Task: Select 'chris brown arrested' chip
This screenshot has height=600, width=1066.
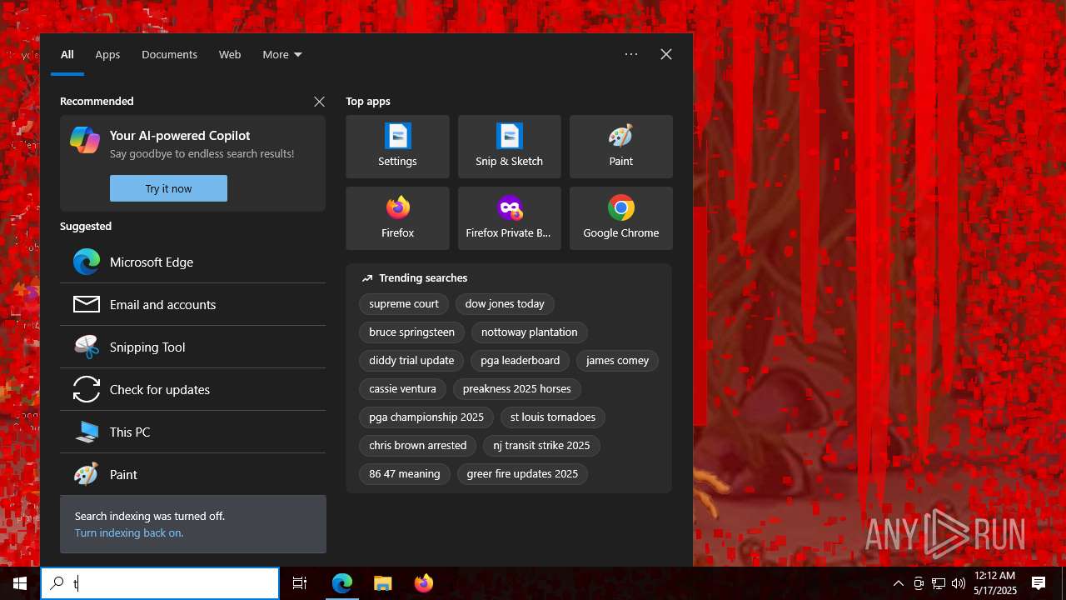Action: pos(418,446)
